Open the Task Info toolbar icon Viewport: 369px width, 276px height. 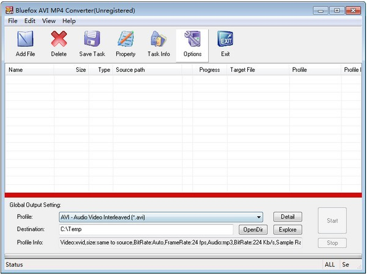coord(159,39)
